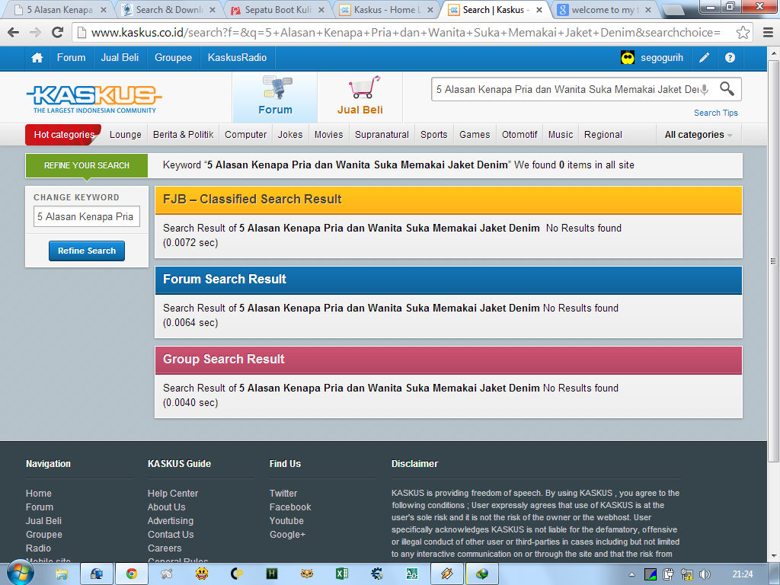Image resolution: width=780 pixels, height=585 pixels.
Task: Open the Windows Start menu
Action: (20, 574)
